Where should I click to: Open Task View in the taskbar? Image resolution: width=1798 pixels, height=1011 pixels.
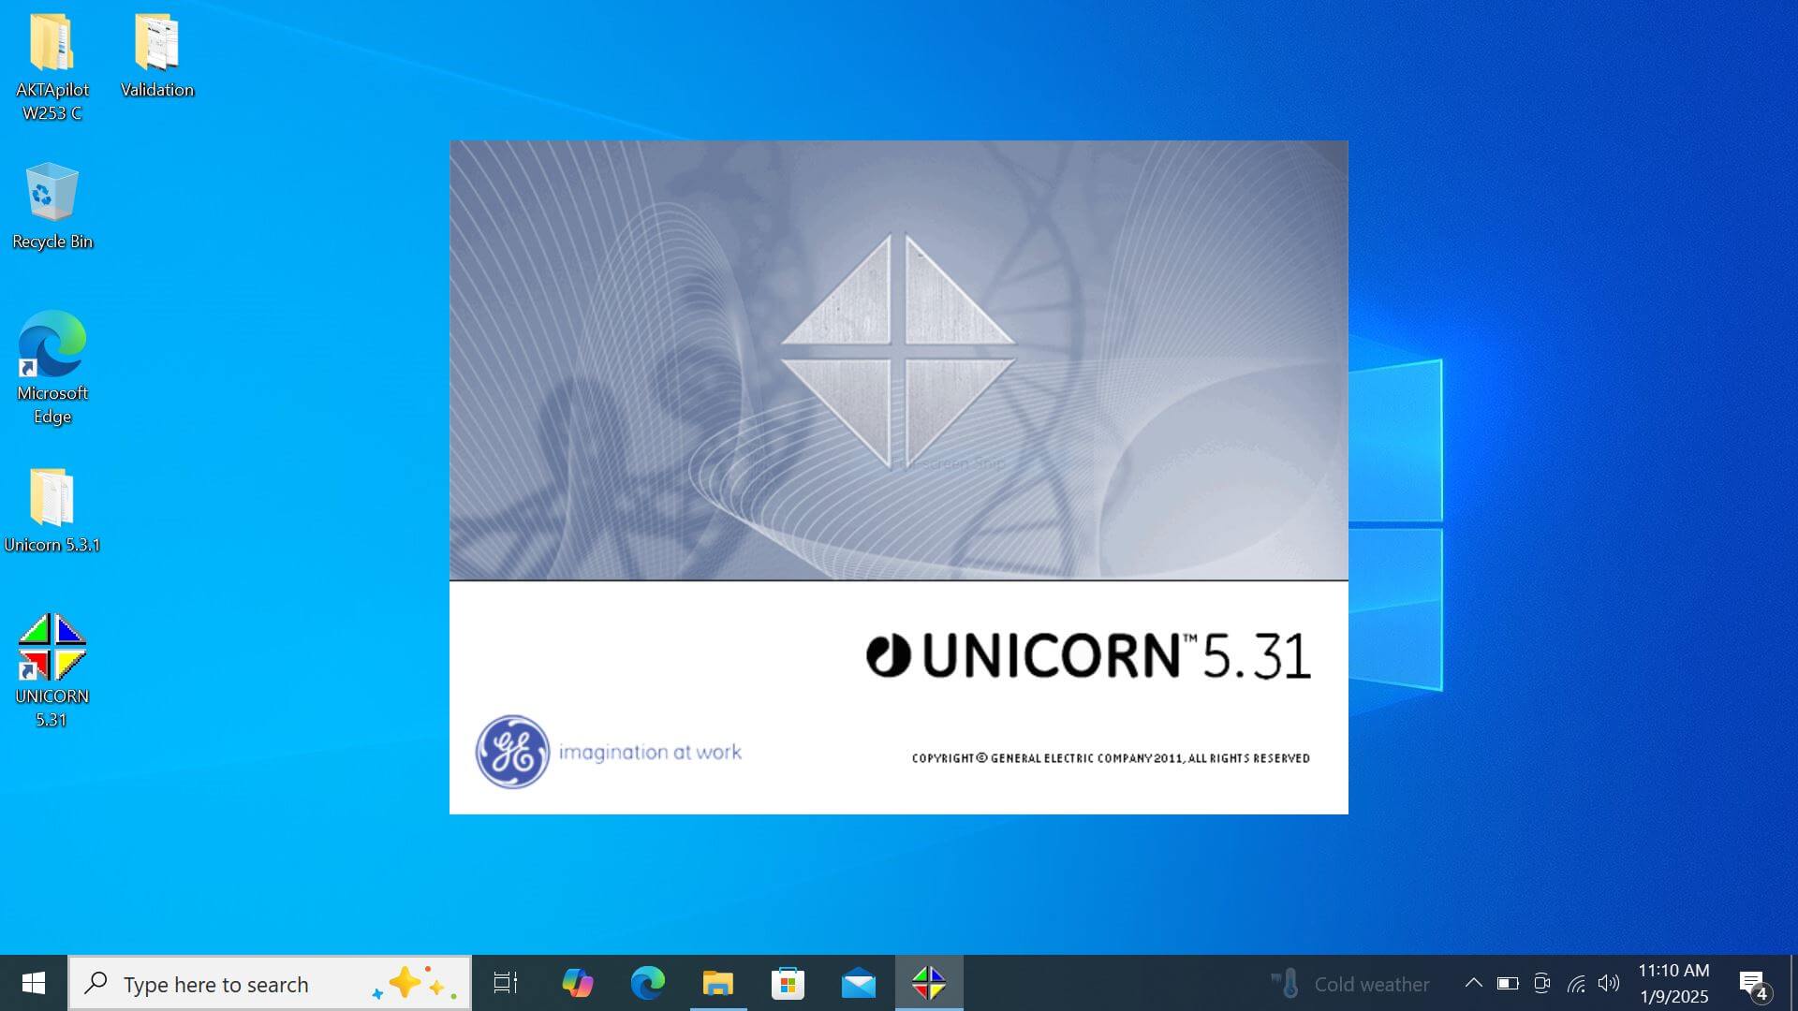[x=506, y=983]
